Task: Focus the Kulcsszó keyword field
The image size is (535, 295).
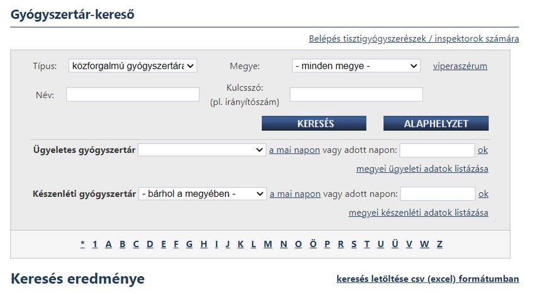Action: click(356, 94)
